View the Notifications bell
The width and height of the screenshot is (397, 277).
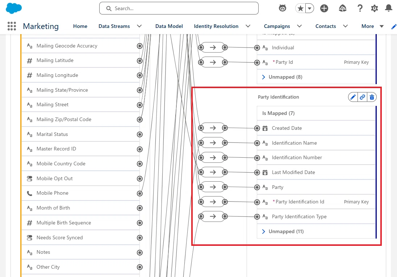point(389,8)
